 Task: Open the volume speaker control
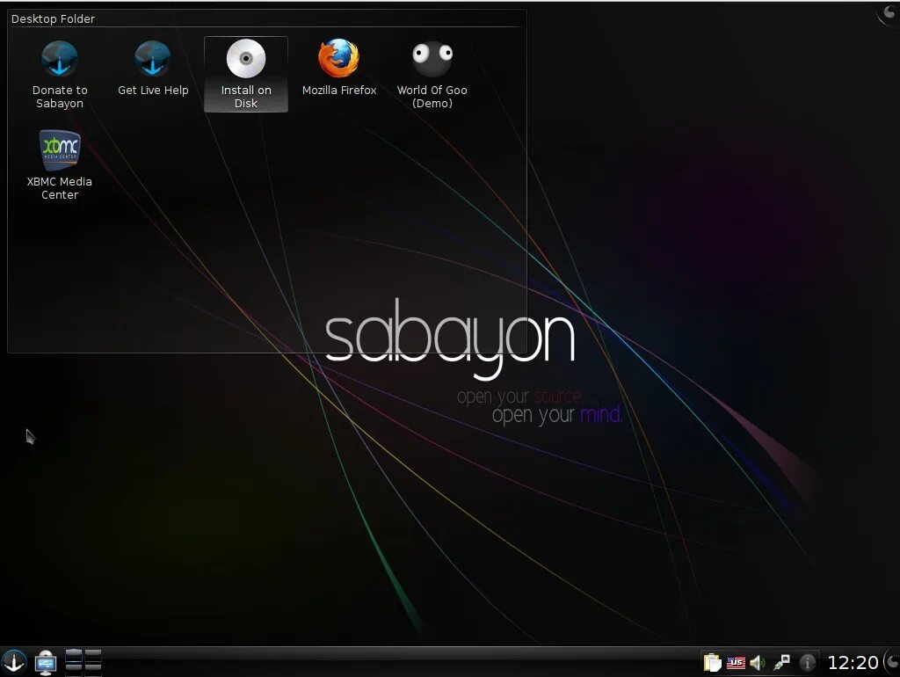(758, 663)
